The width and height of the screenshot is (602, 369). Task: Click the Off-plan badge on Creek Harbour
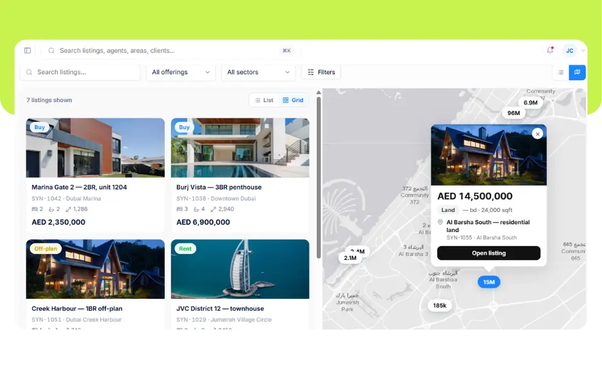coord(45,248)
